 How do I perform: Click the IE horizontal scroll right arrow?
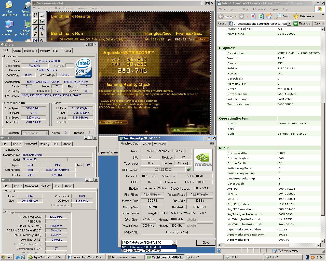tap(319, 245)
